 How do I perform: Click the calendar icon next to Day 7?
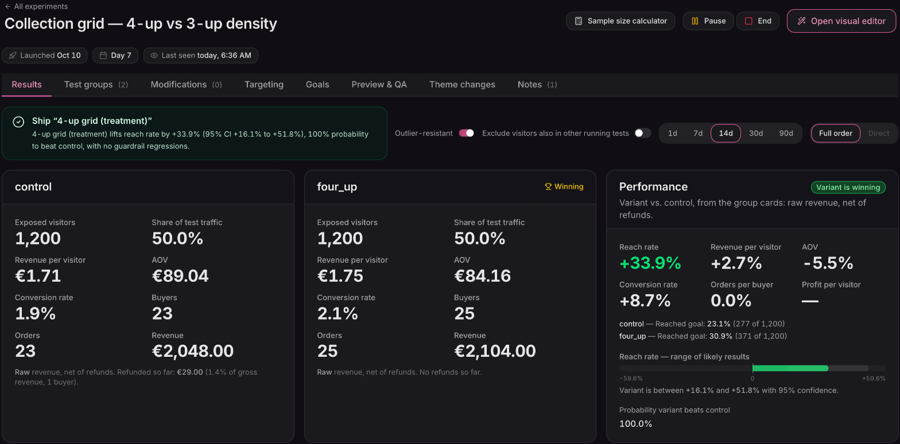point(103,56)
